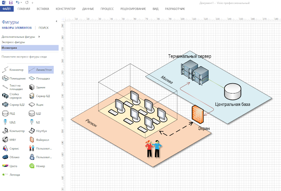Select the Сервис shape

click(11, 148)
